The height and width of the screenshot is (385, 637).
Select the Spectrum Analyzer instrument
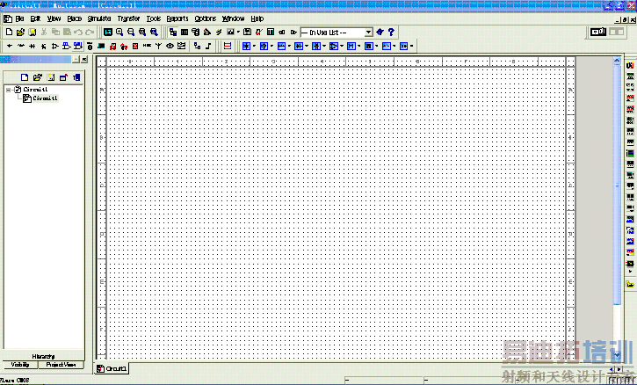[630, 197]
